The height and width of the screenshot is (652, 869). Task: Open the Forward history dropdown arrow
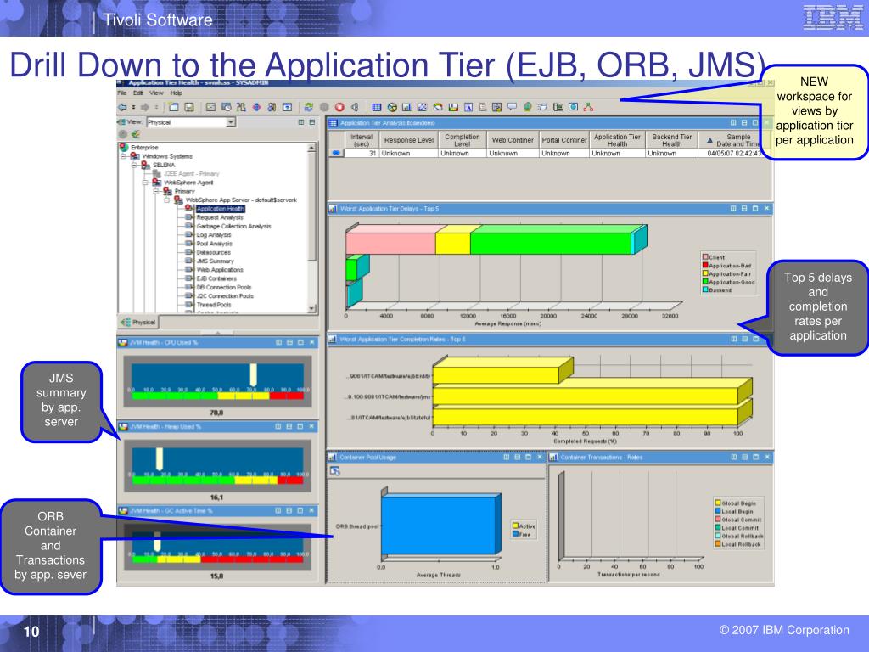click(156, 107)
